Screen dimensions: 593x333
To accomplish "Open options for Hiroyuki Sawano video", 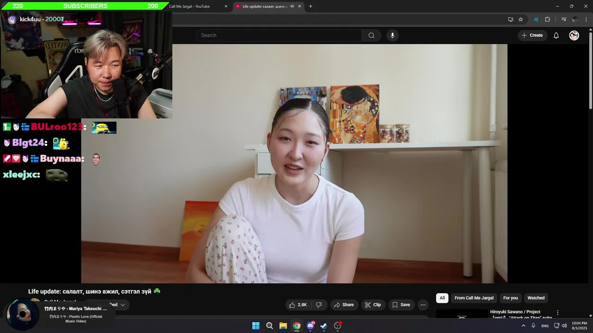I will (x=558, y=313).
